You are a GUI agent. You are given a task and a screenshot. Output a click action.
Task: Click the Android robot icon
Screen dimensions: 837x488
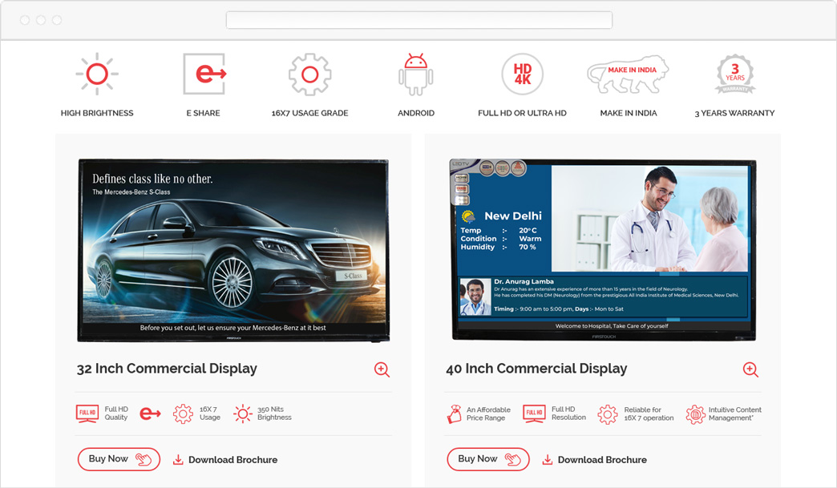click(x=416, y=75)
